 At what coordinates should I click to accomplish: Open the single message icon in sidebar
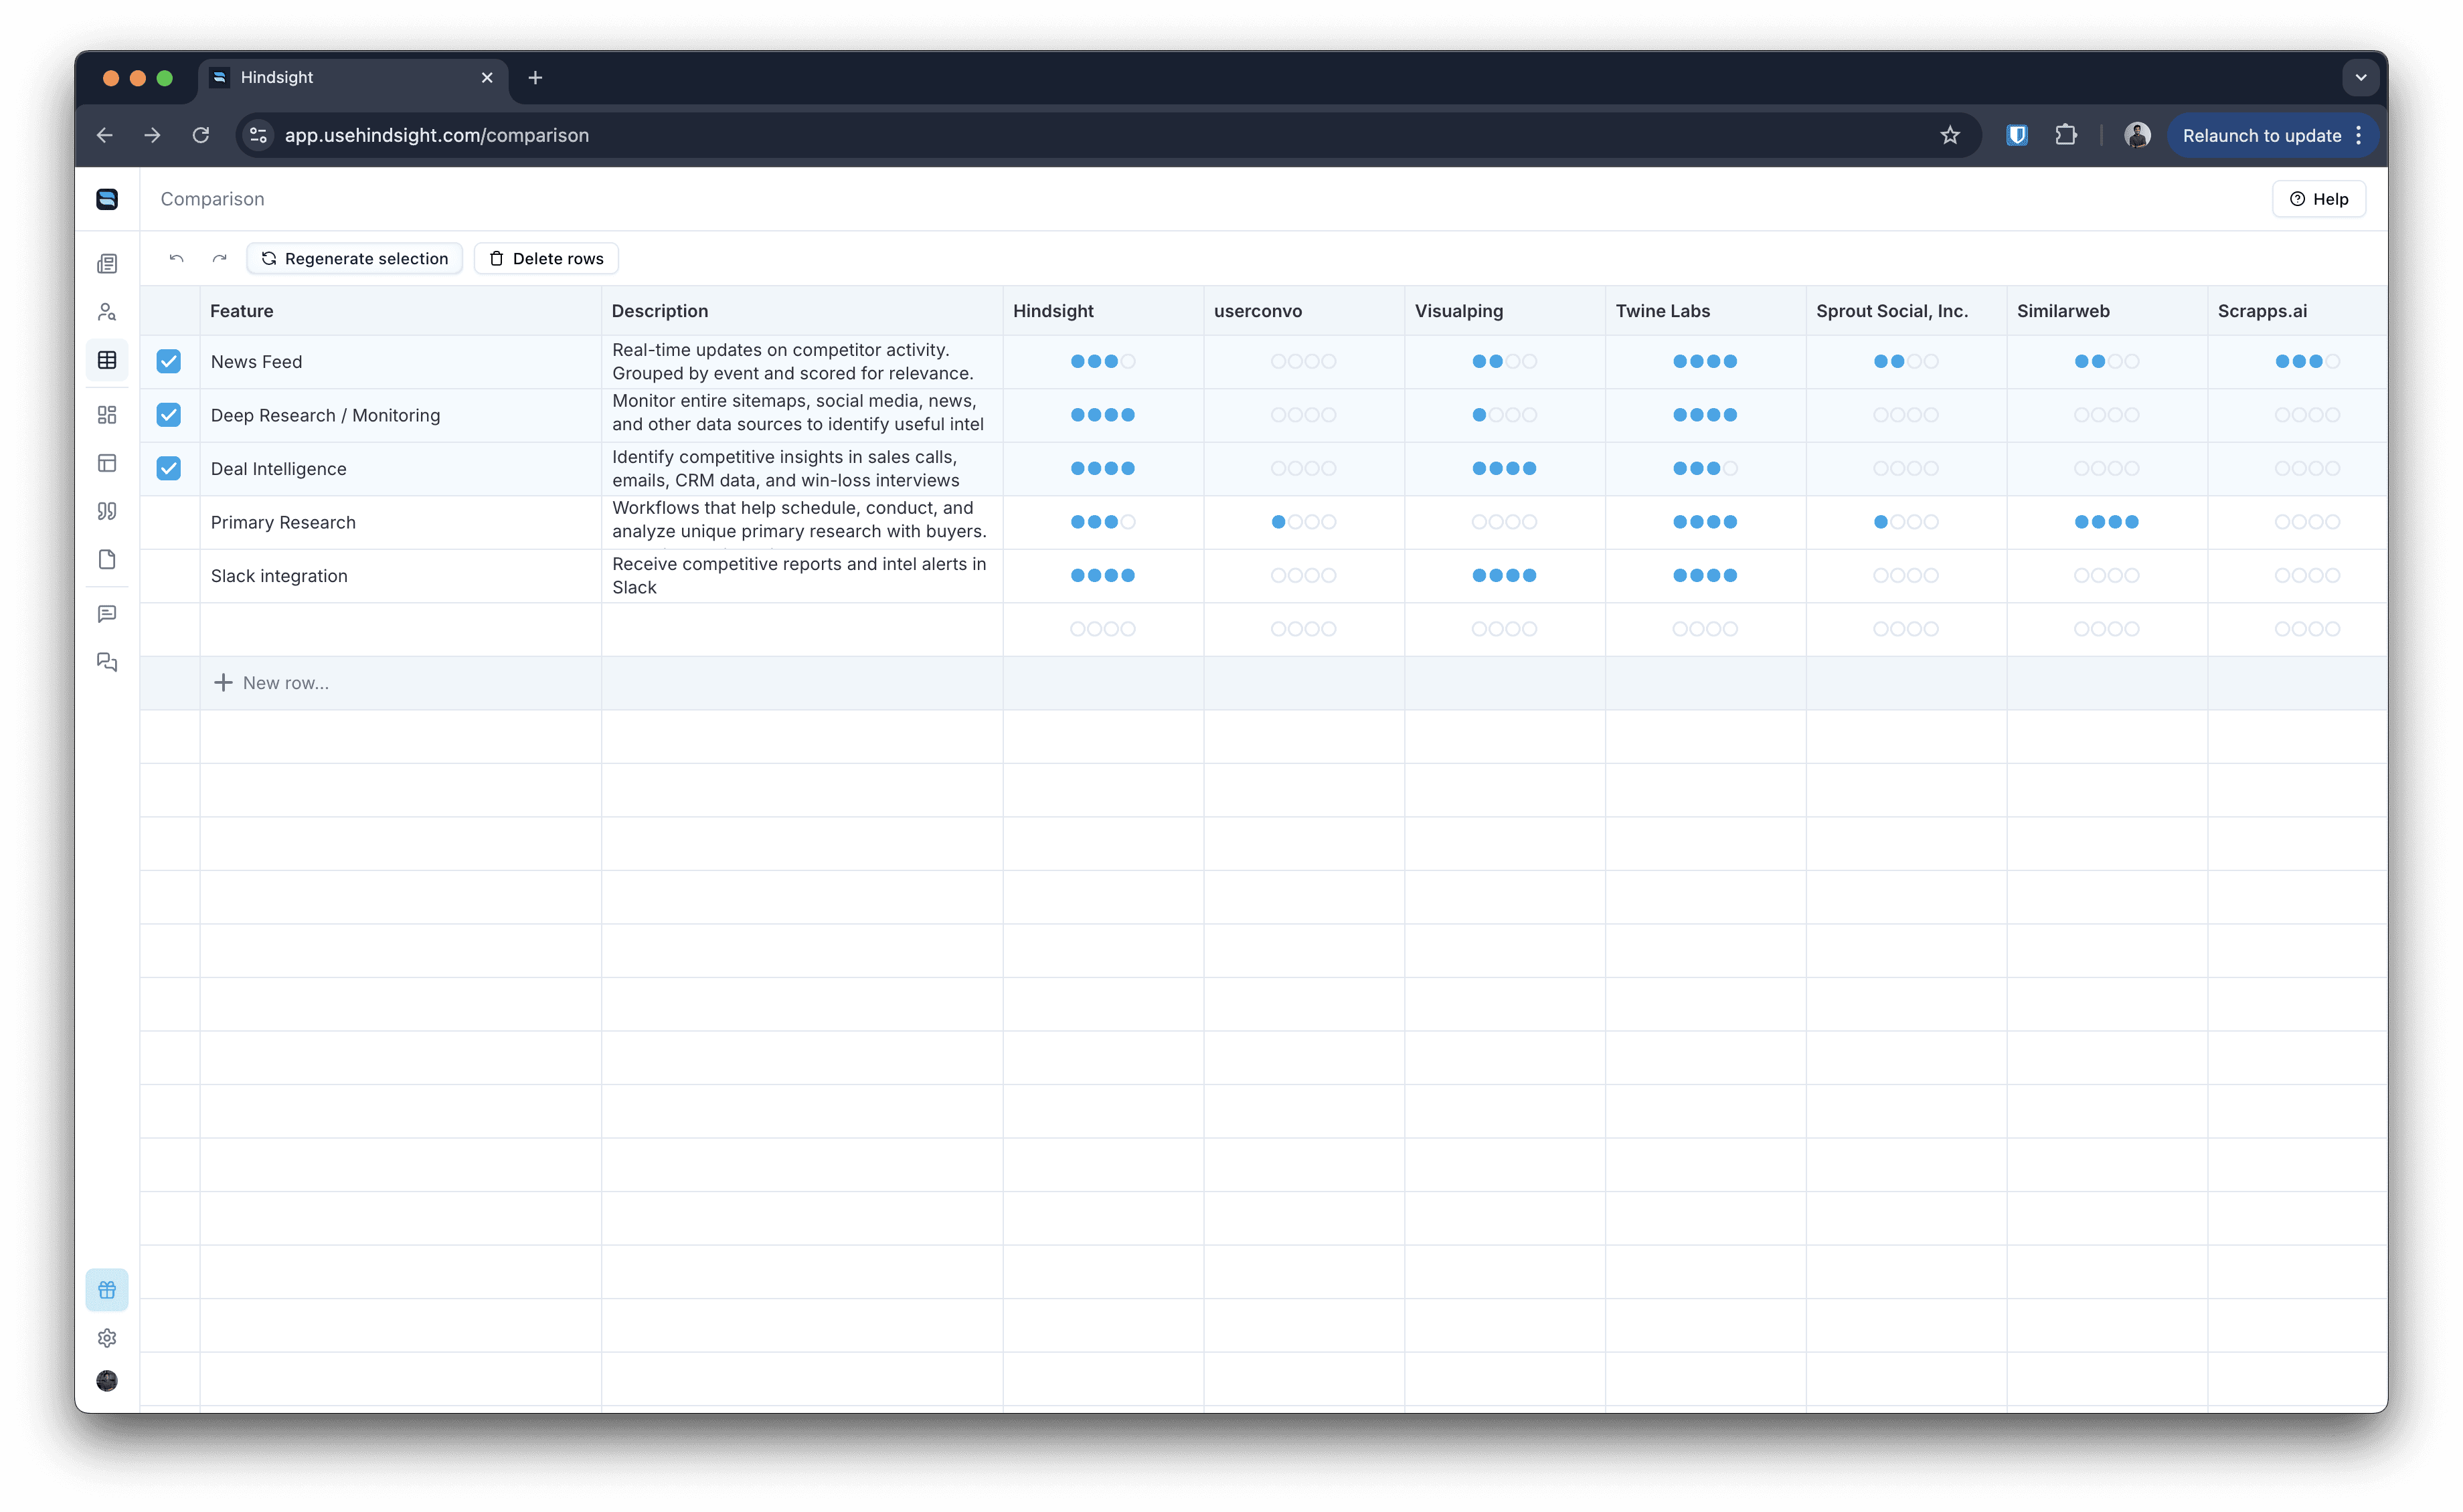point(107,614)
